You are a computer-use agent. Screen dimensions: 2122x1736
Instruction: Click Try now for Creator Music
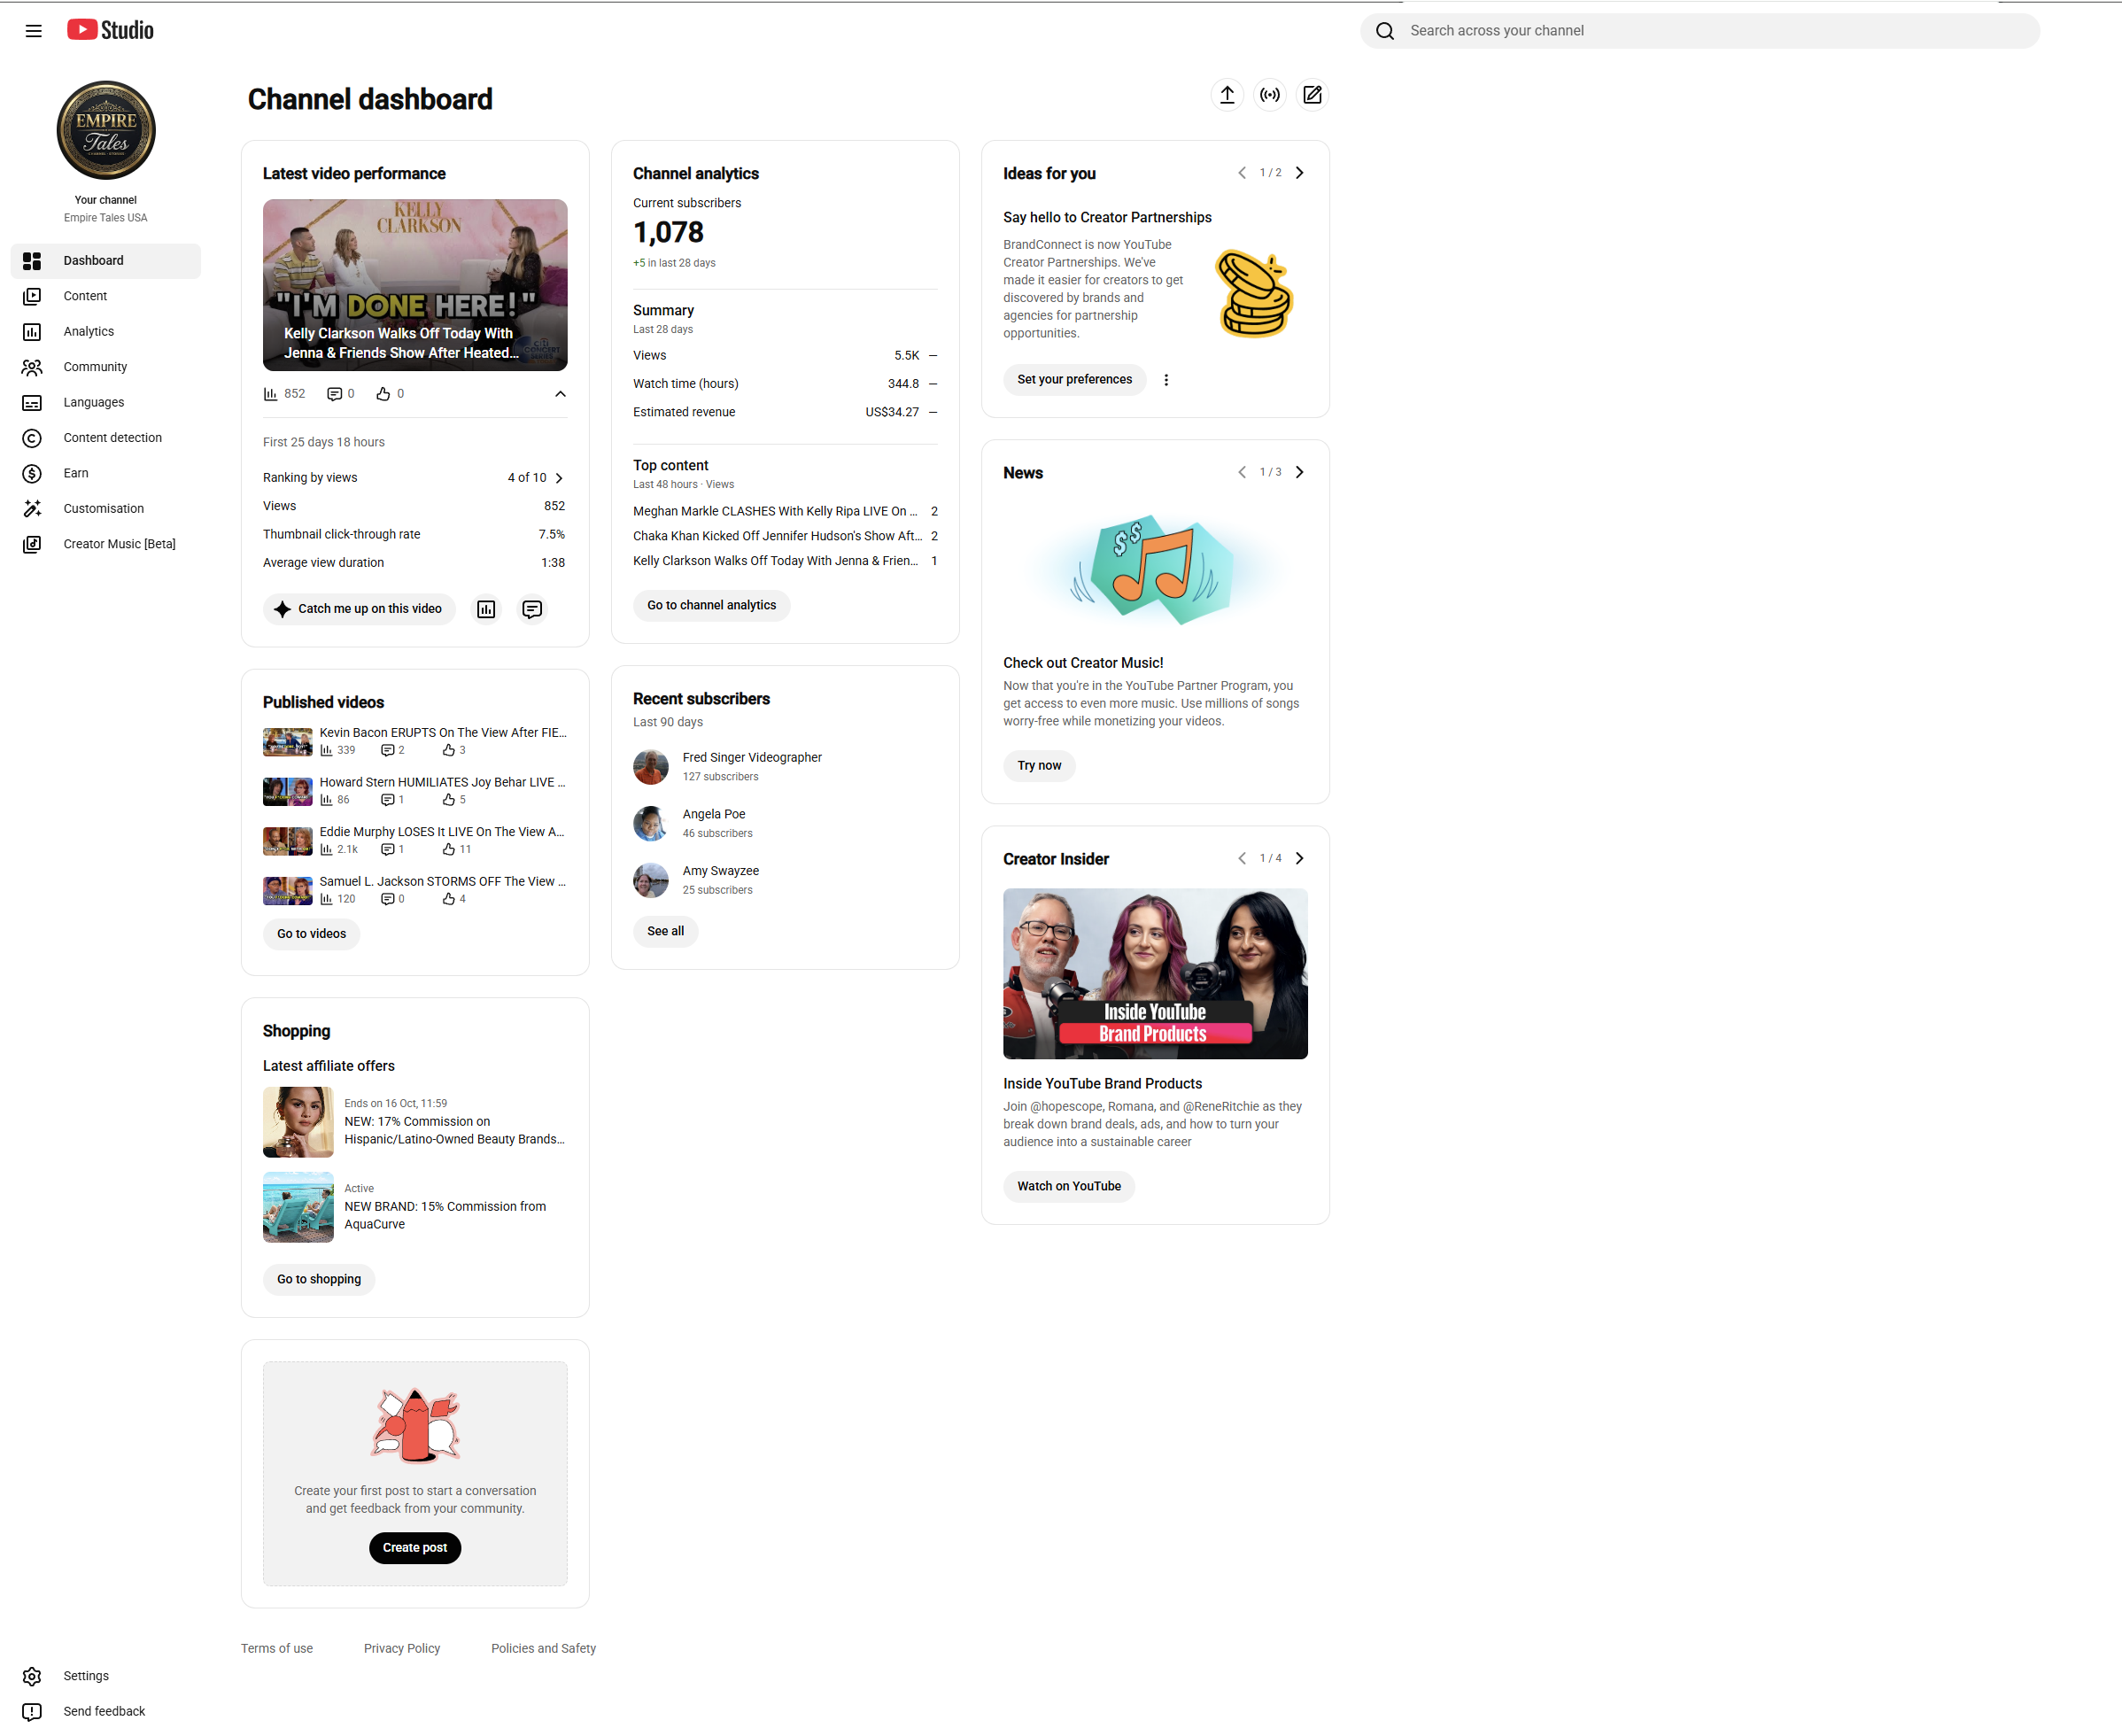click(1039, 766)
